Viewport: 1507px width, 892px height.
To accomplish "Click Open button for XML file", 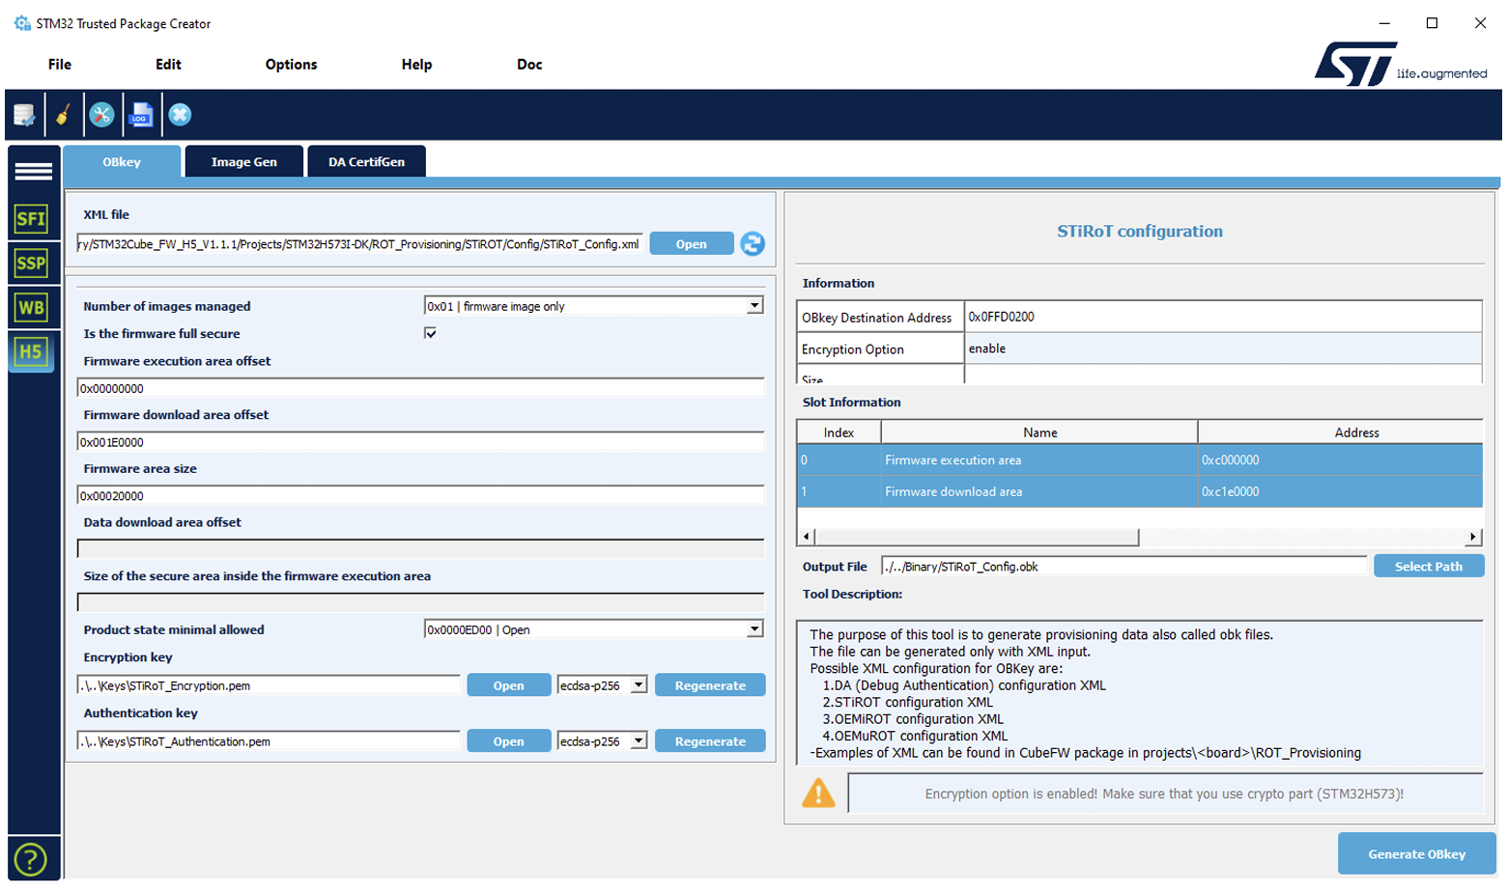I will [692, 244].
